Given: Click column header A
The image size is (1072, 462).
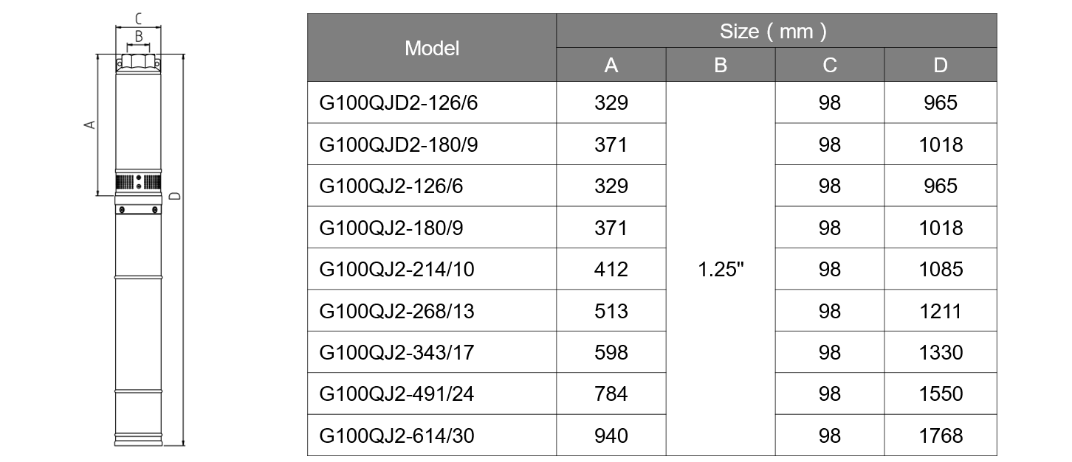Looking at the screenshot, I should (x=611, y=65).
